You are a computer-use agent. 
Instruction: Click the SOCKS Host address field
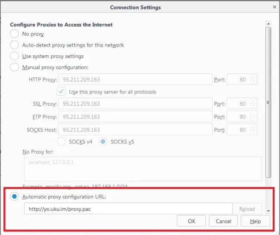(136, 130)
